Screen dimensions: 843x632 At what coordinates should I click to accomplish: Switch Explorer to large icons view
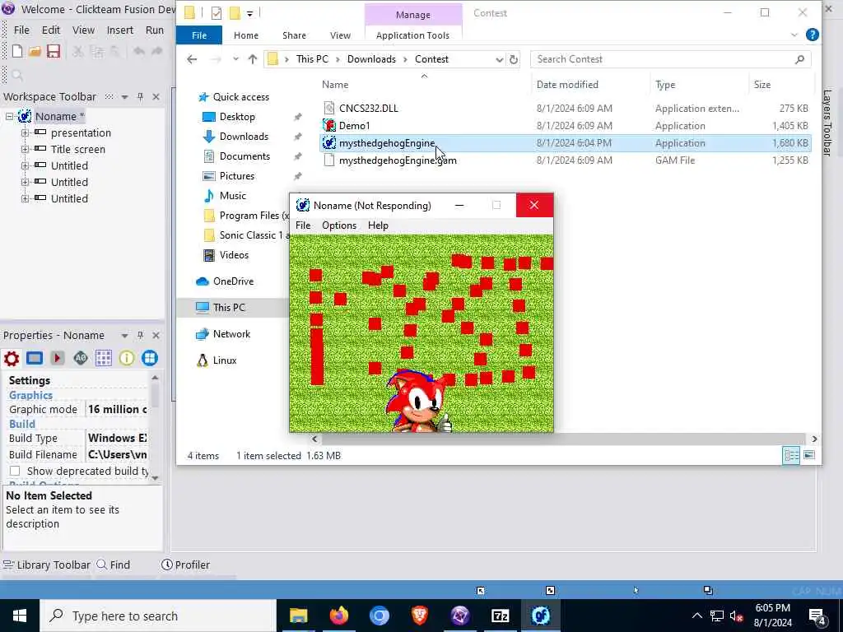(809, 456)
